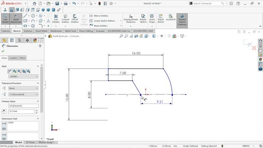This screenshot has width=263, height=148.
Task: Select the Ellipse sketch tool
Action: point(41,21)
